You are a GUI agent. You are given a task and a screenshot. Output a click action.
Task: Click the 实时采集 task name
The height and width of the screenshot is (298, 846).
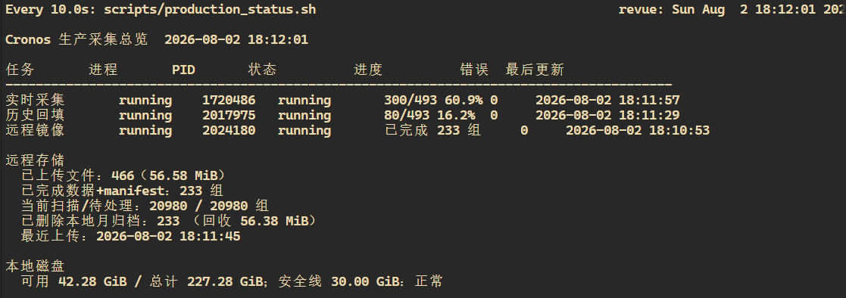pos(35,101)
